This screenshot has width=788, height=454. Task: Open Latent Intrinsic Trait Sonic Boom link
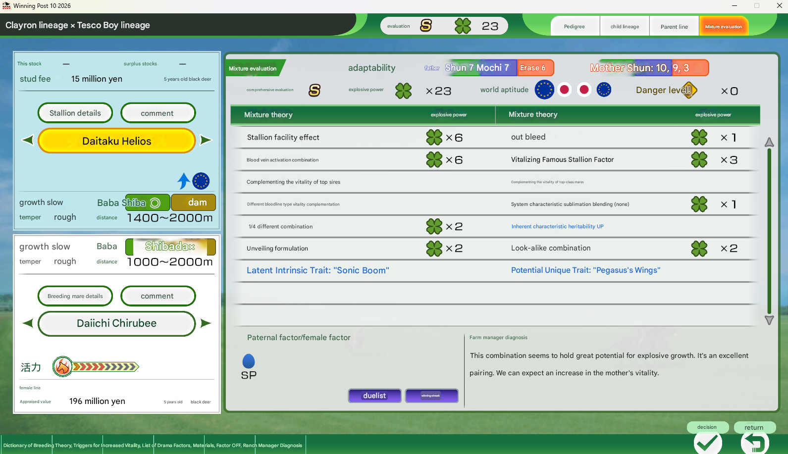318,270
